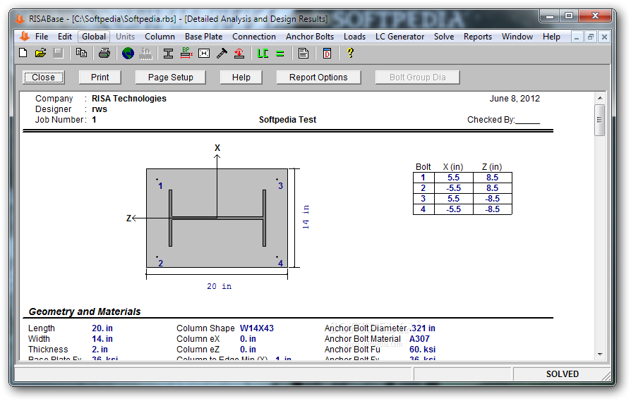
Task: Open the Global menu
Action: point(94,37)
